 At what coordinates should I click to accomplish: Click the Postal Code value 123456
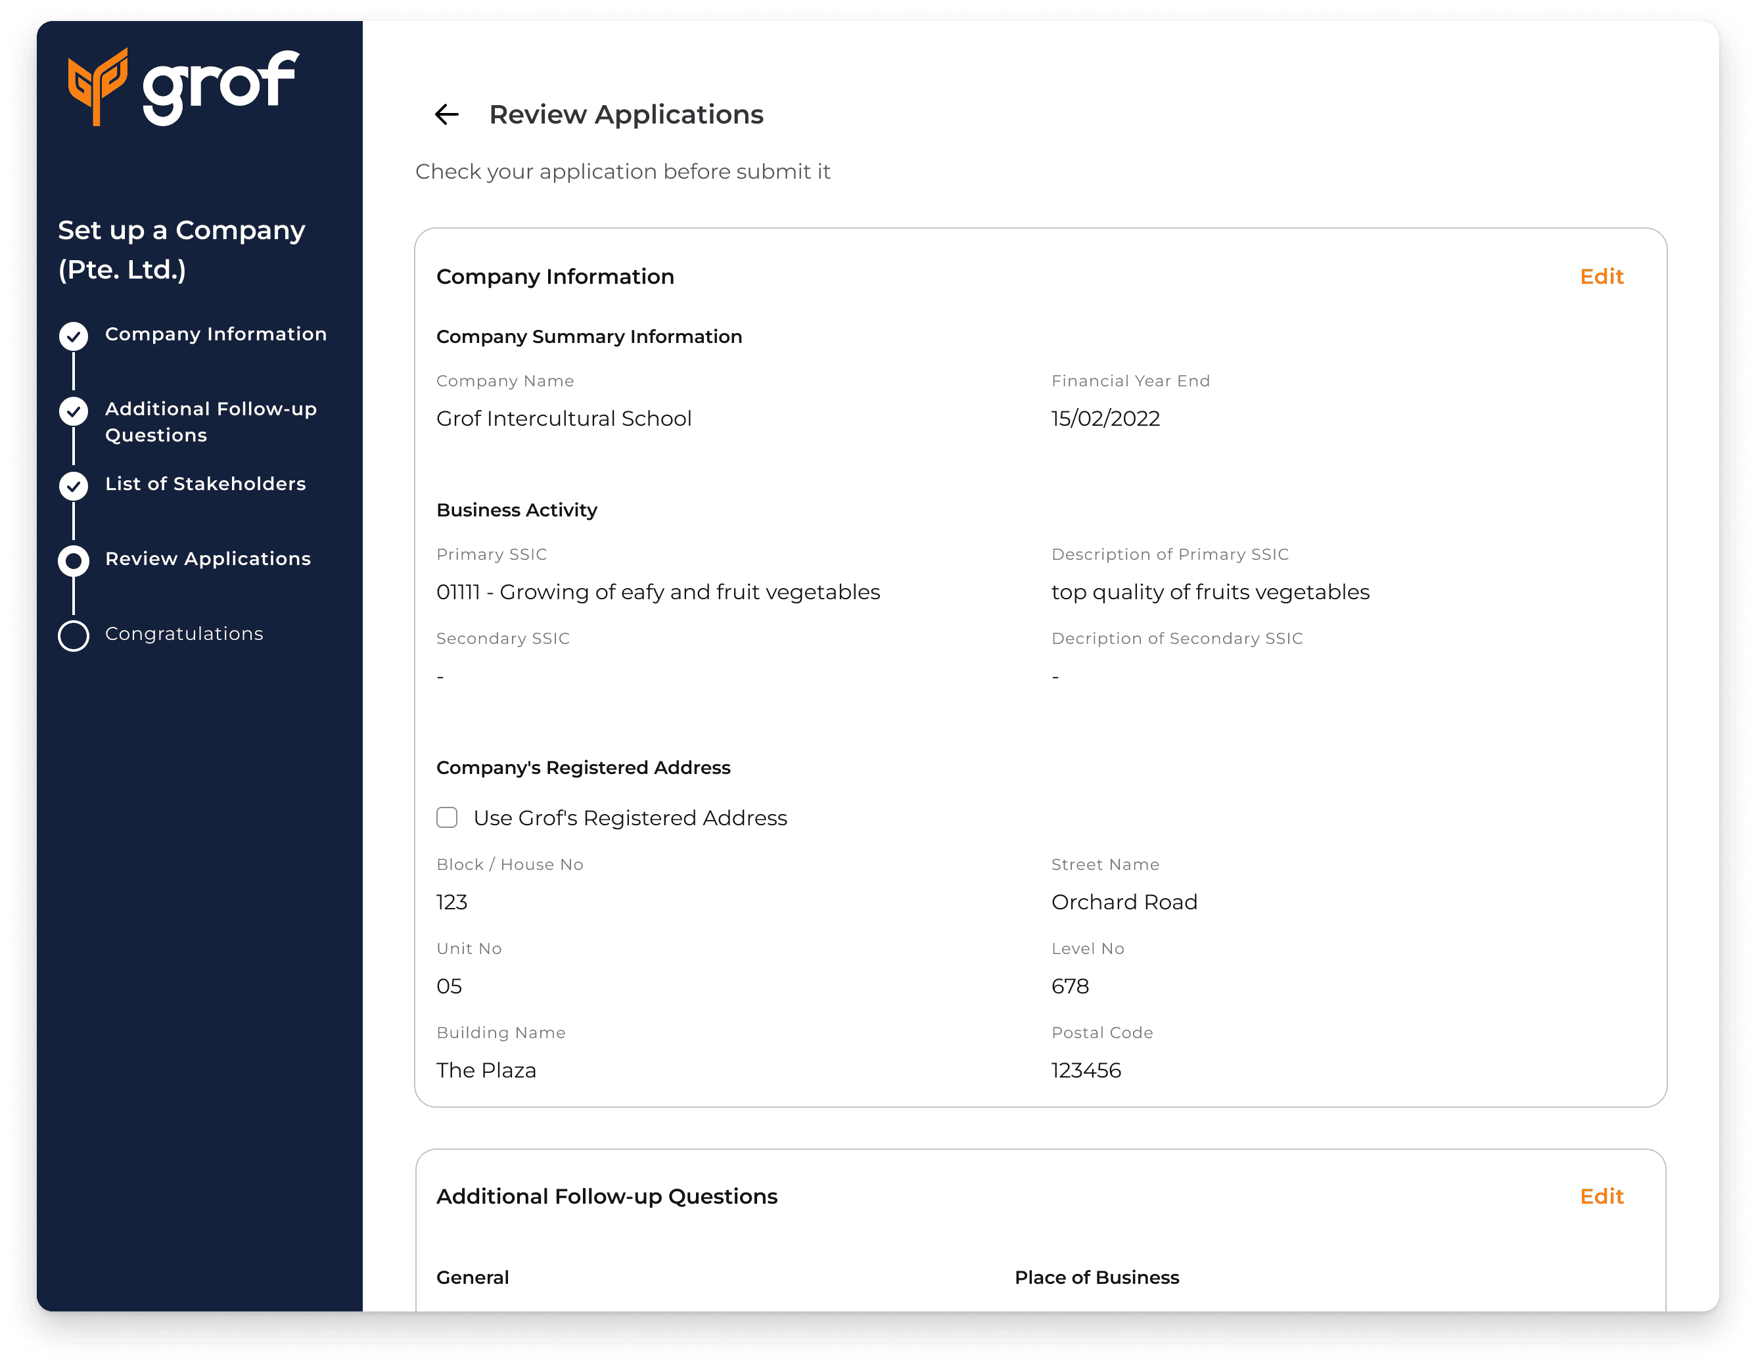click(x=1086, y=1070)
